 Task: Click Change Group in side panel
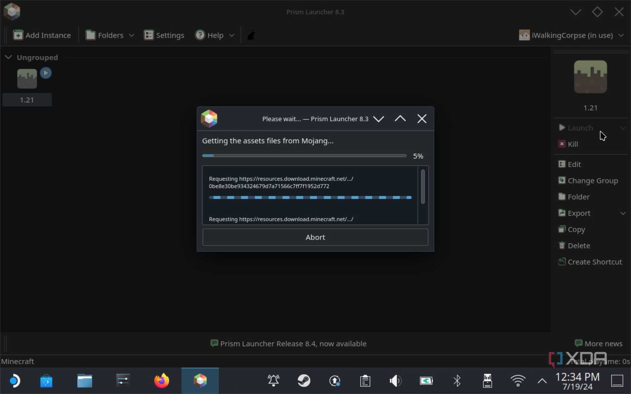[x=588, y=181]
